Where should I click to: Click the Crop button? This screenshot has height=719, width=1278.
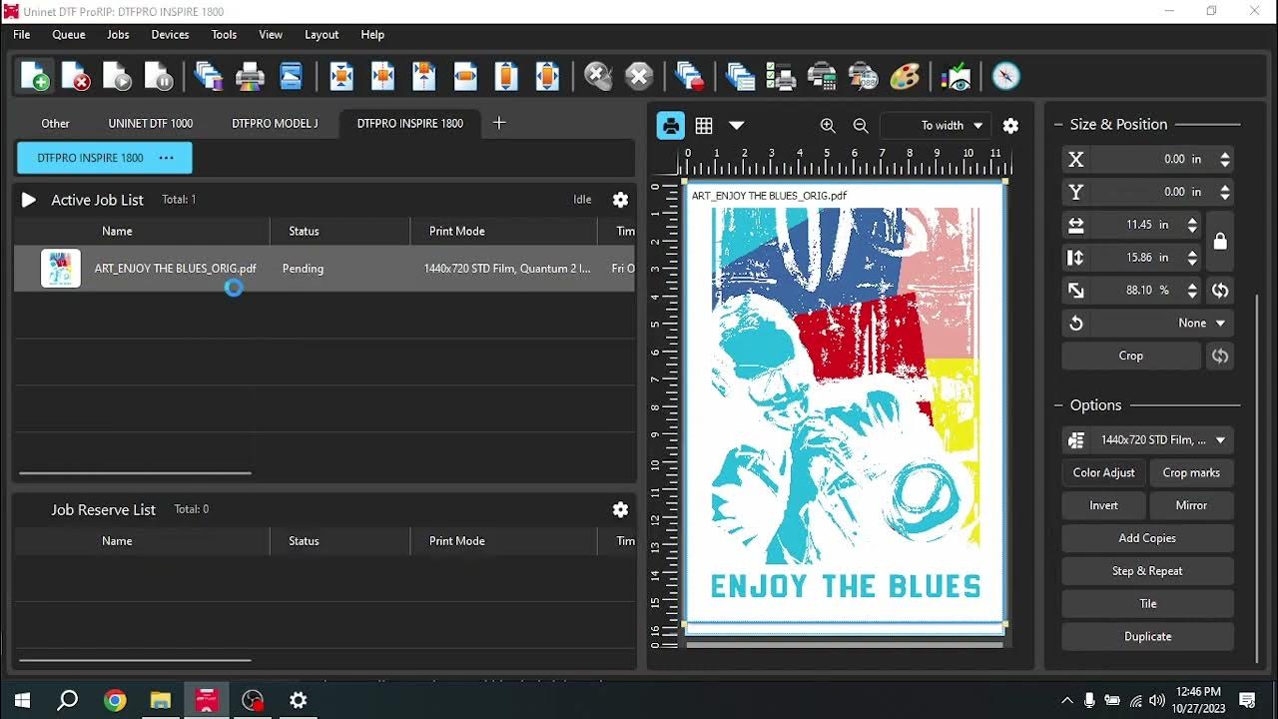click(x=1131, y=356)
